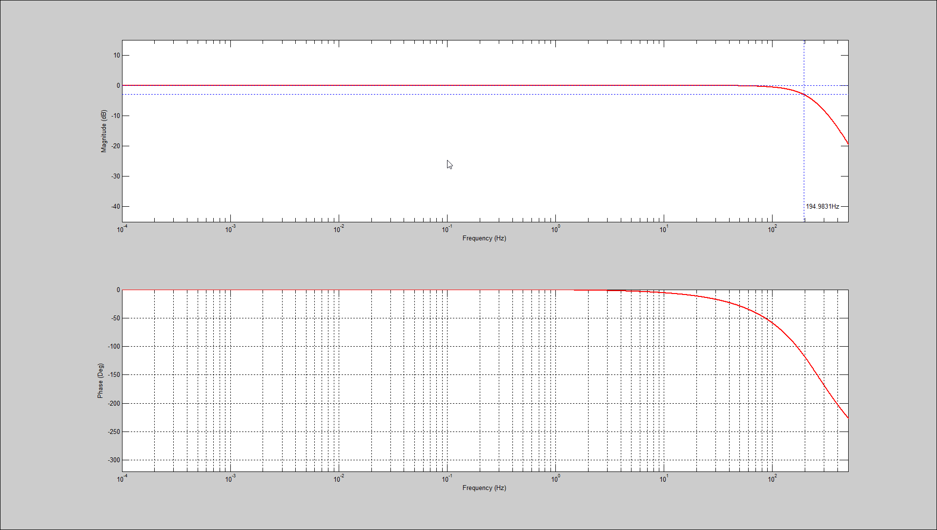Click 10^2 frequency tick under magnitude plot
Image resolution: width=937 pixels, height=530 pixels.
pos(773,229)
